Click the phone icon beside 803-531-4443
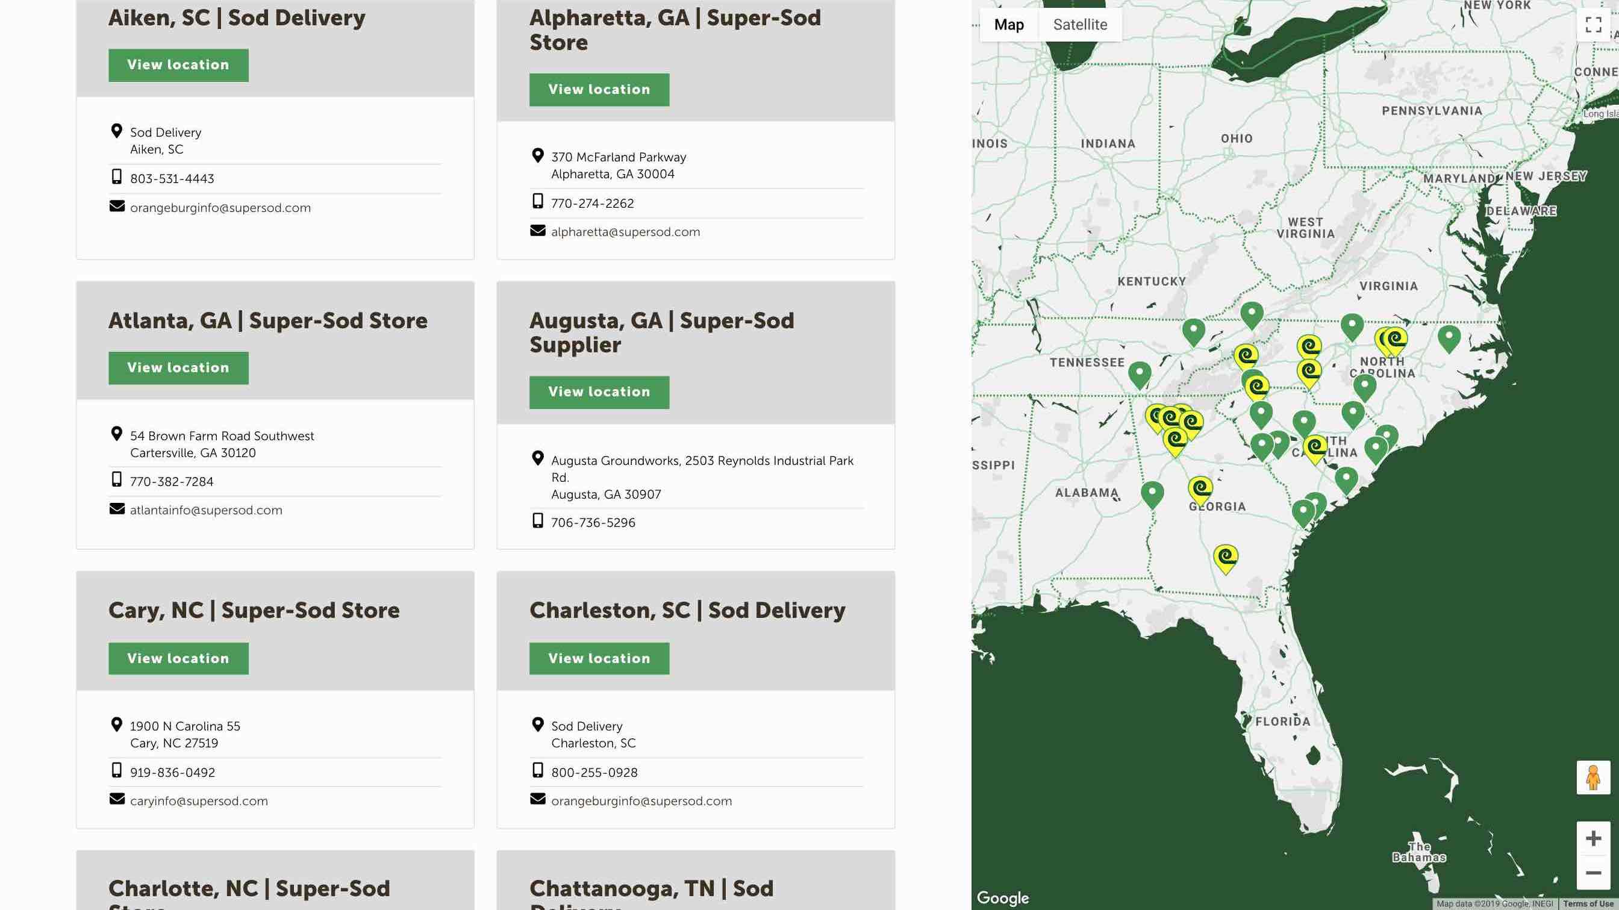The height and width of the screenshot is (910, 1619). tap(116, 176)
